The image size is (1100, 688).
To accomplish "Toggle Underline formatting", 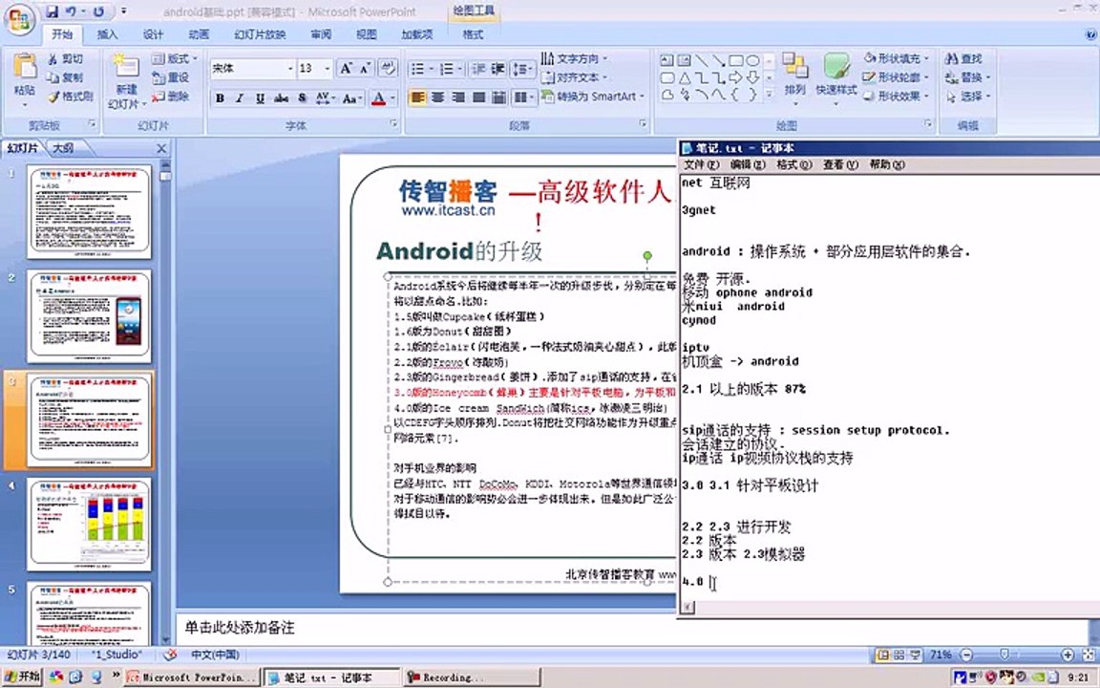I will point(261,98).
